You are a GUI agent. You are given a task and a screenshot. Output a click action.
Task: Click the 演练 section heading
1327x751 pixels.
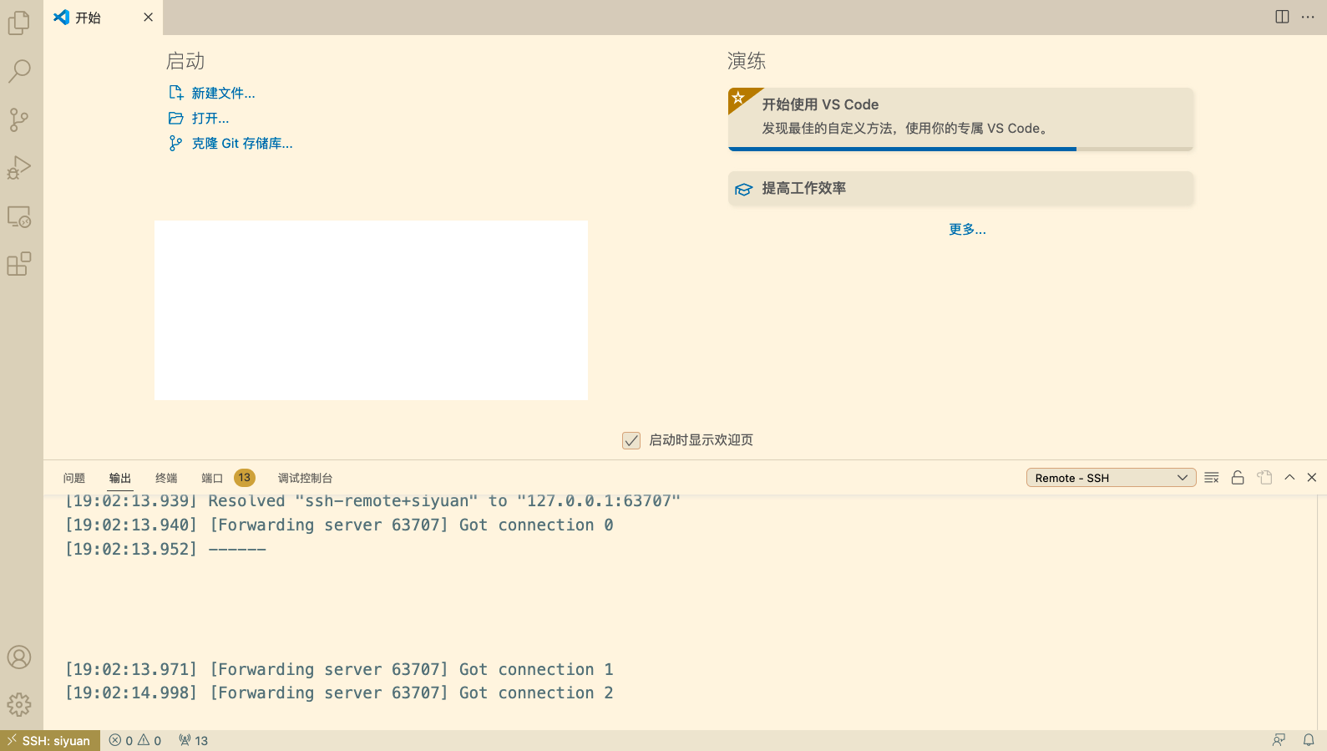click(x=747, y=61)
